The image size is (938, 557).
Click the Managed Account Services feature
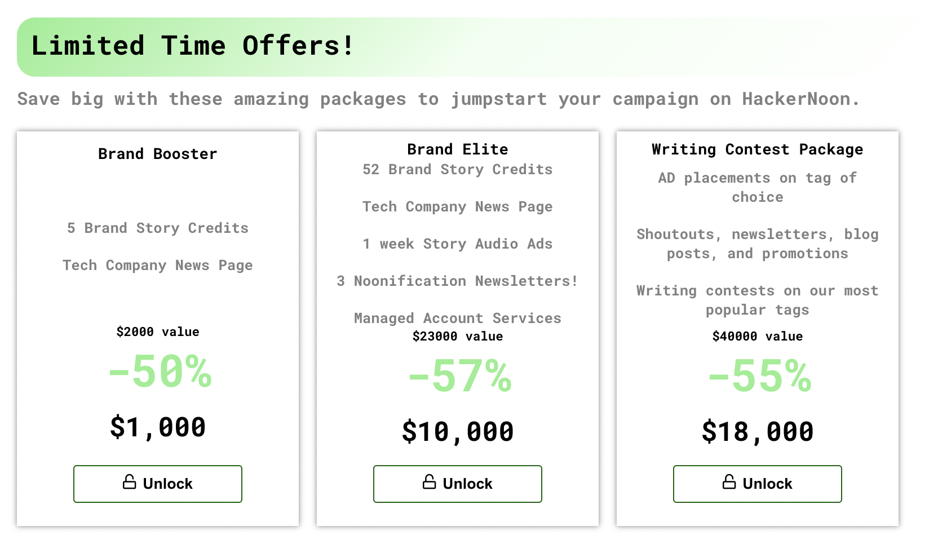point(458,319)
